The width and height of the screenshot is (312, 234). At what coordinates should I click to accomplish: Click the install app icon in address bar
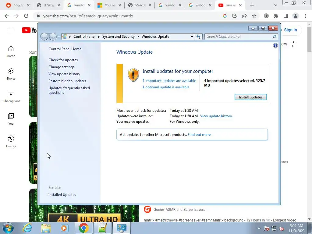click(235, 16)
